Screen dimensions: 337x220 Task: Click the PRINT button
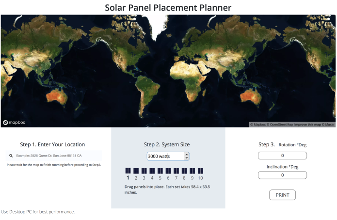[282, 195]
